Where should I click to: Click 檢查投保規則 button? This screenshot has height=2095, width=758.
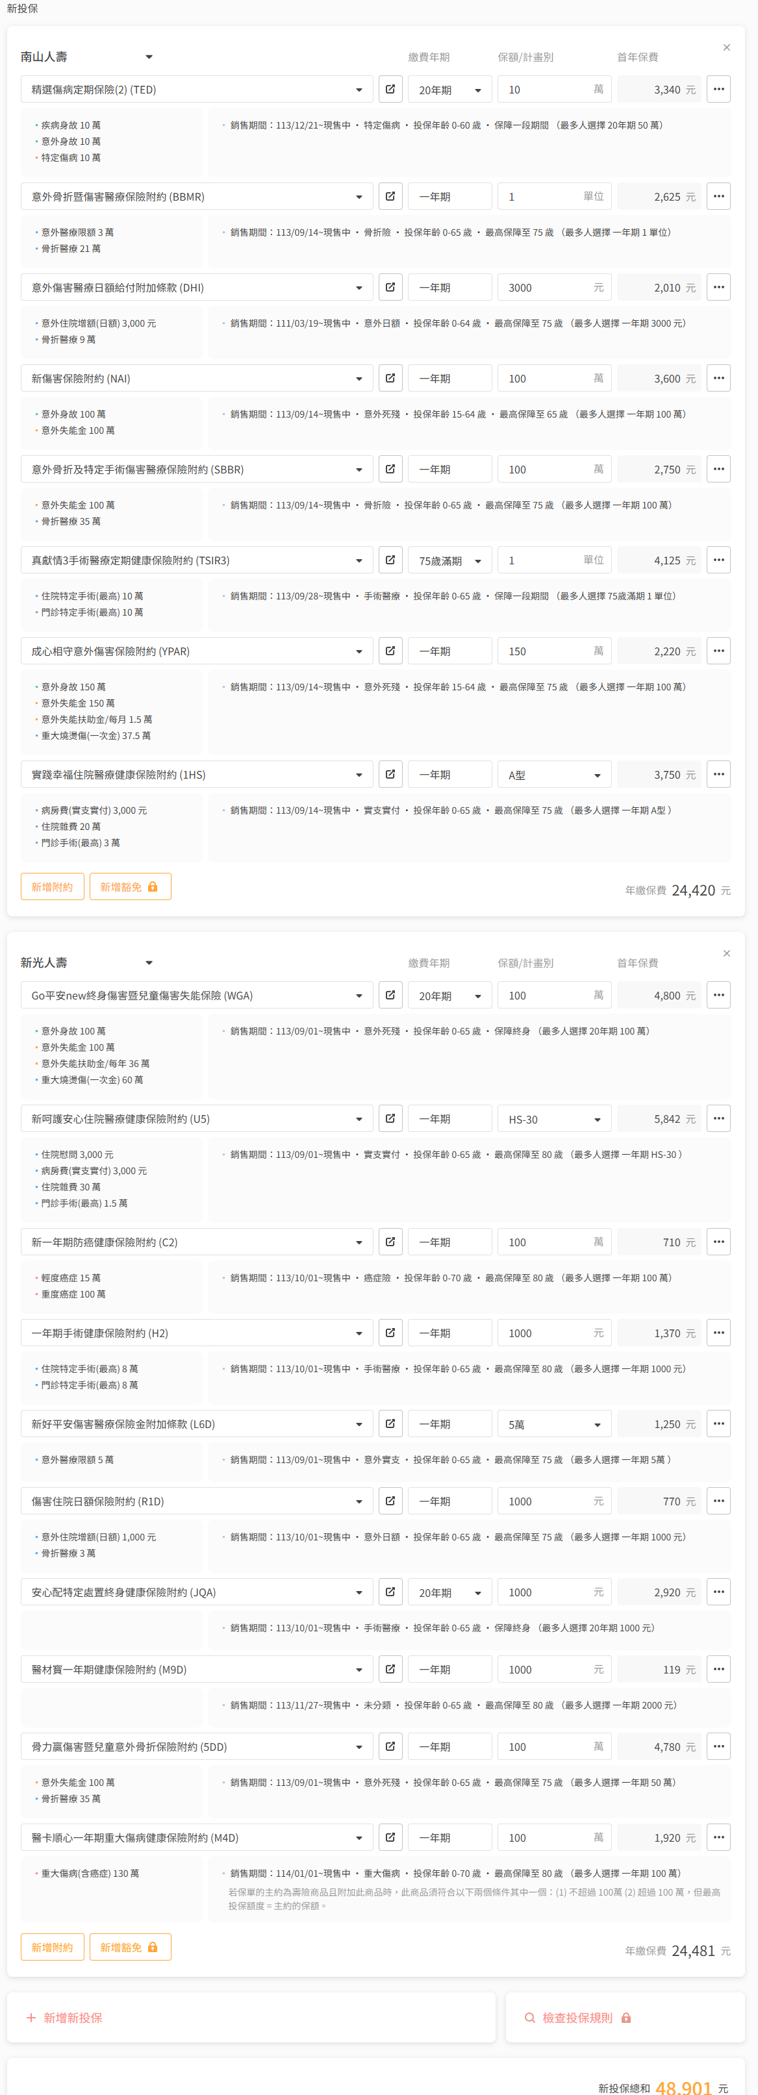(577, 2018)
